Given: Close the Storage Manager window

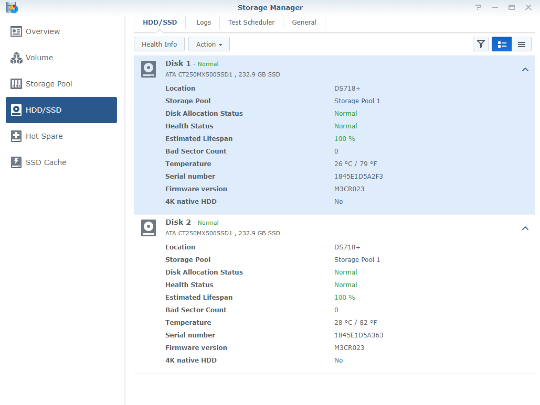Looking at the screenshot, I should [x=528, y=7].
